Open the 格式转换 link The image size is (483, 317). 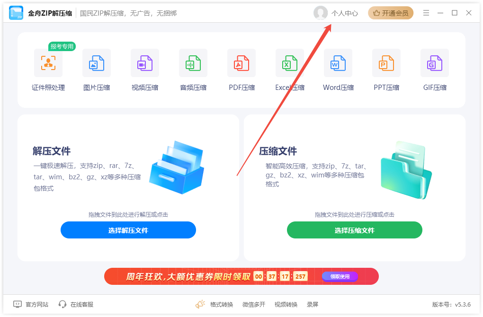(222, 304)
